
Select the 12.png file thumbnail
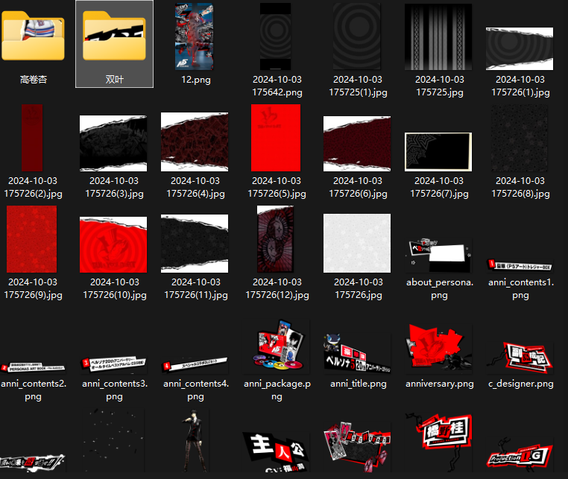click(195, 37)
